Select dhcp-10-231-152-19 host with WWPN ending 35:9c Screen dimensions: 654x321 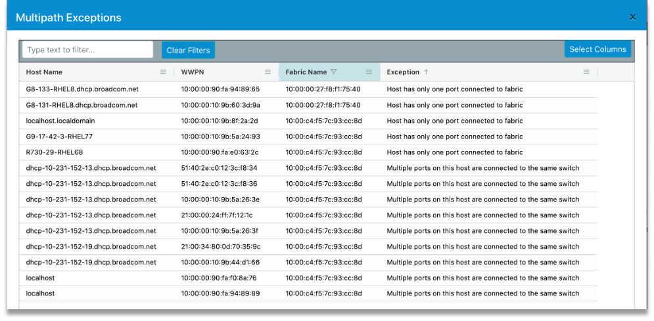click(91, 246)
